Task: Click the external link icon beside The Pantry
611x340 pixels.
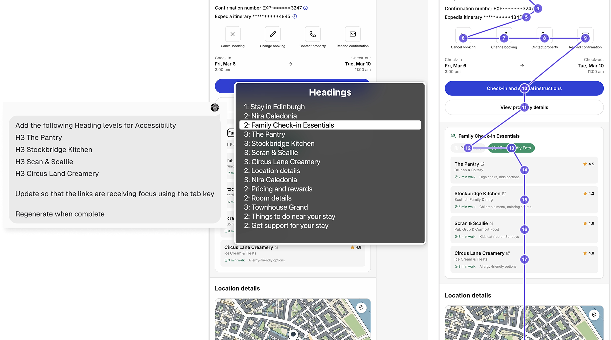Action: (483, 164)
